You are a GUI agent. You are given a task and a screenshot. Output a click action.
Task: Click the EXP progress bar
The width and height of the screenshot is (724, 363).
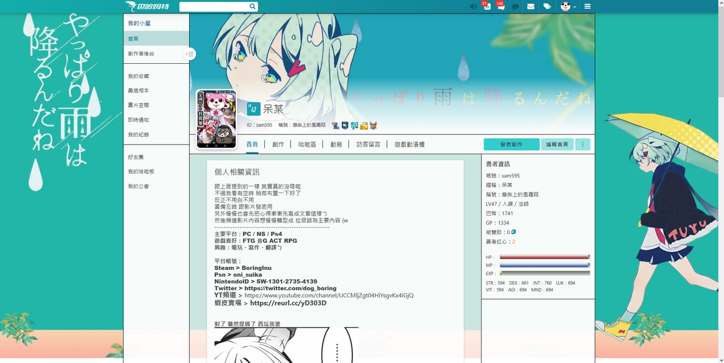point(545,273)
